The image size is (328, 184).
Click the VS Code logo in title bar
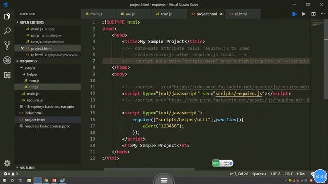pos(5,4)
